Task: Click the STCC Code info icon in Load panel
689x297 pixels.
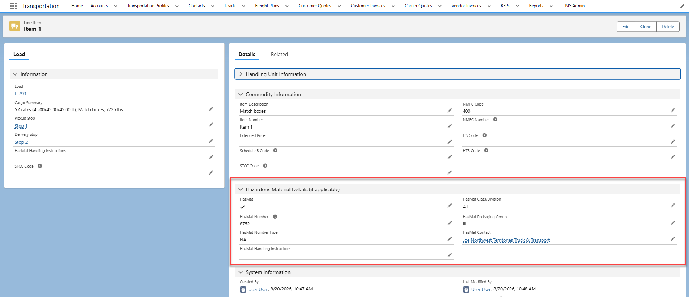Action: 40,166
